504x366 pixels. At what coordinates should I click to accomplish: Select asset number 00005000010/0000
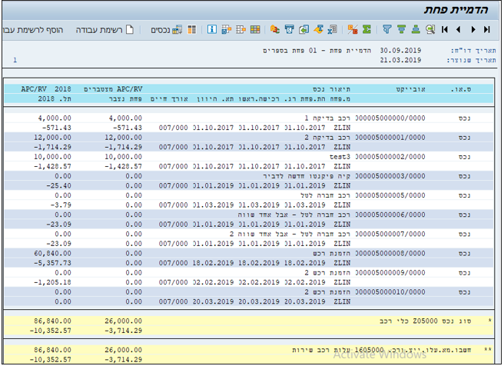390,291
